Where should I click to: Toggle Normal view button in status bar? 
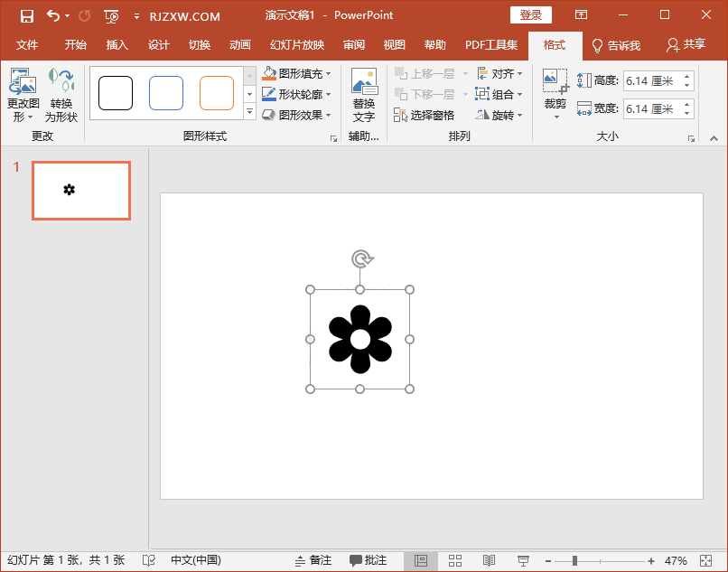421,560
